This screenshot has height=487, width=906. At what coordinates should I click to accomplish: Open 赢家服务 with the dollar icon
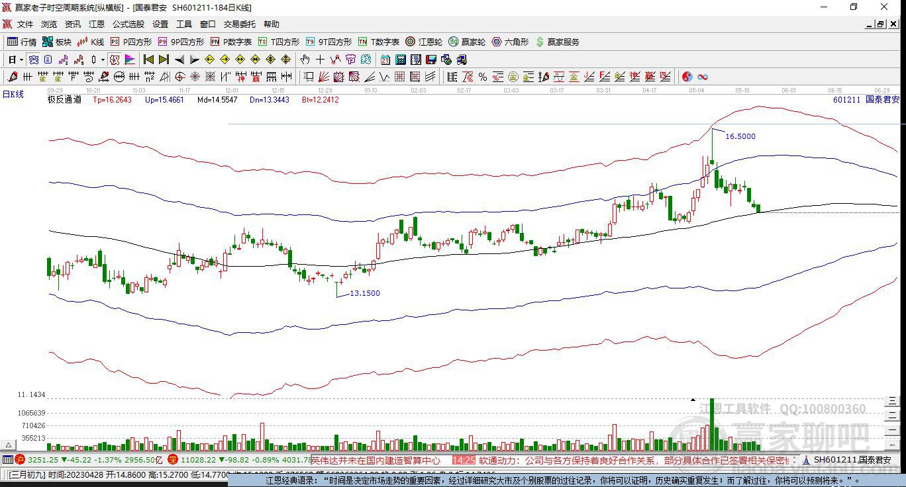pyautogui.click(x=558, y=42)
